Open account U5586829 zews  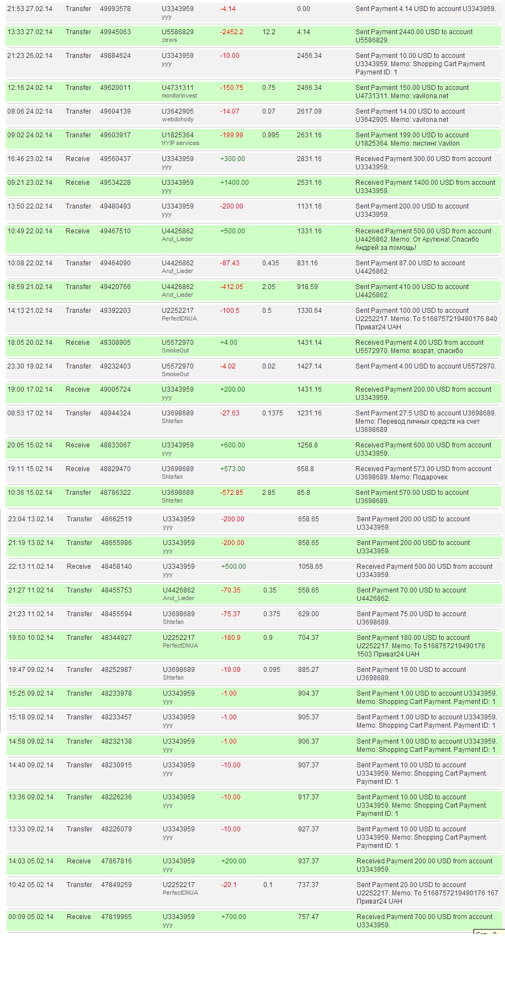tap(178, 36)
